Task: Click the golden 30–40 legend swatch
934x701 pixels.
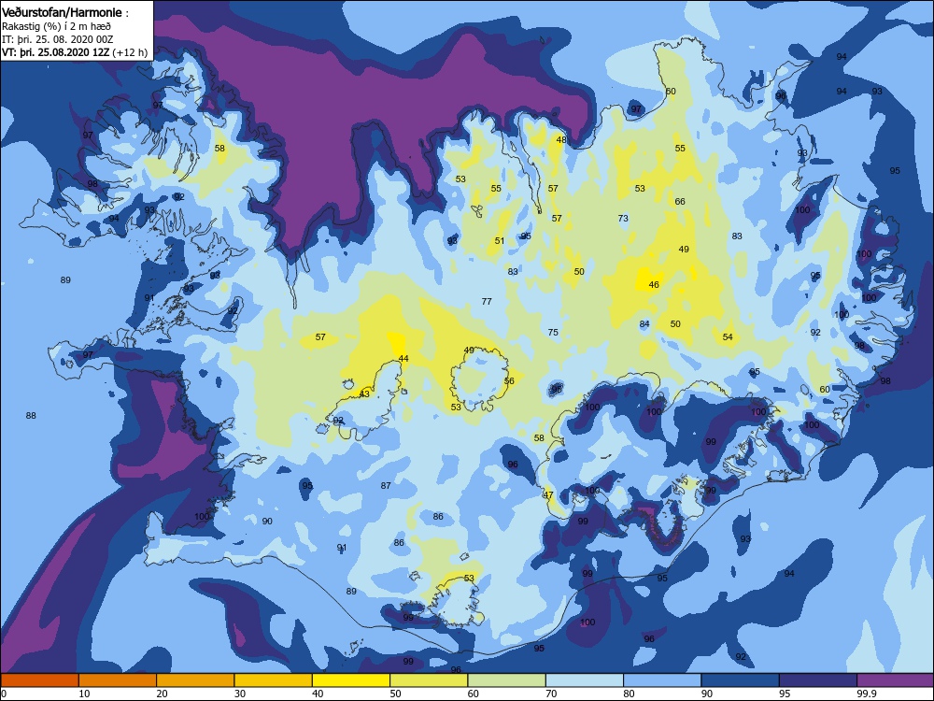Action: (x=274, y=680)
